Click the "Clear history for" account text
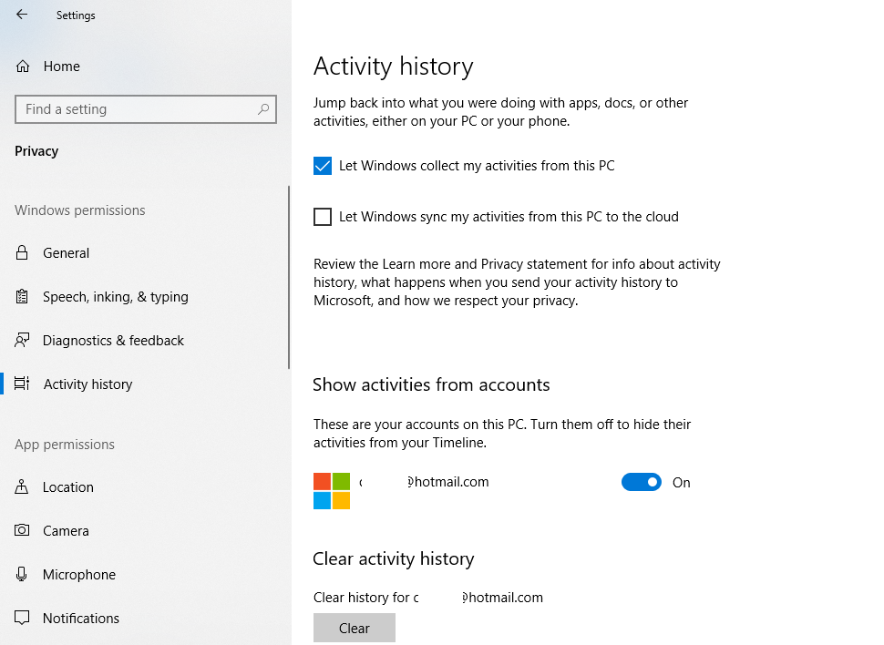Viewport: 884px width, 645px height. [x=428, y=597]
